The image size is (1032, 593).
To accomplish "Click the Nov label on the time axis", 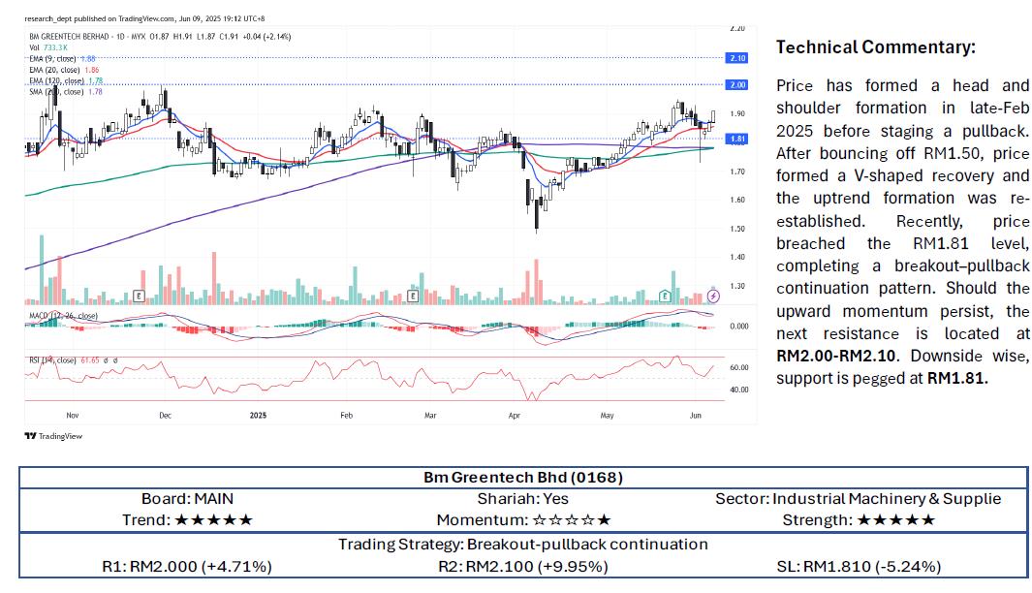I will click(x=73, y=416).
